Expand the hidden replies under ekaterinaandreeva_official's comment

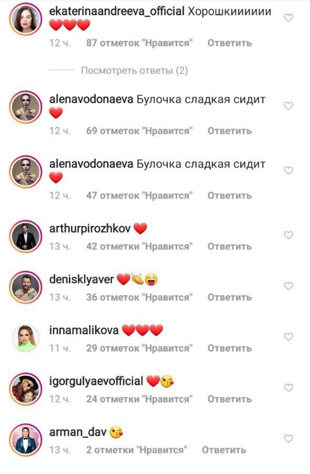(x=134, y=70)
